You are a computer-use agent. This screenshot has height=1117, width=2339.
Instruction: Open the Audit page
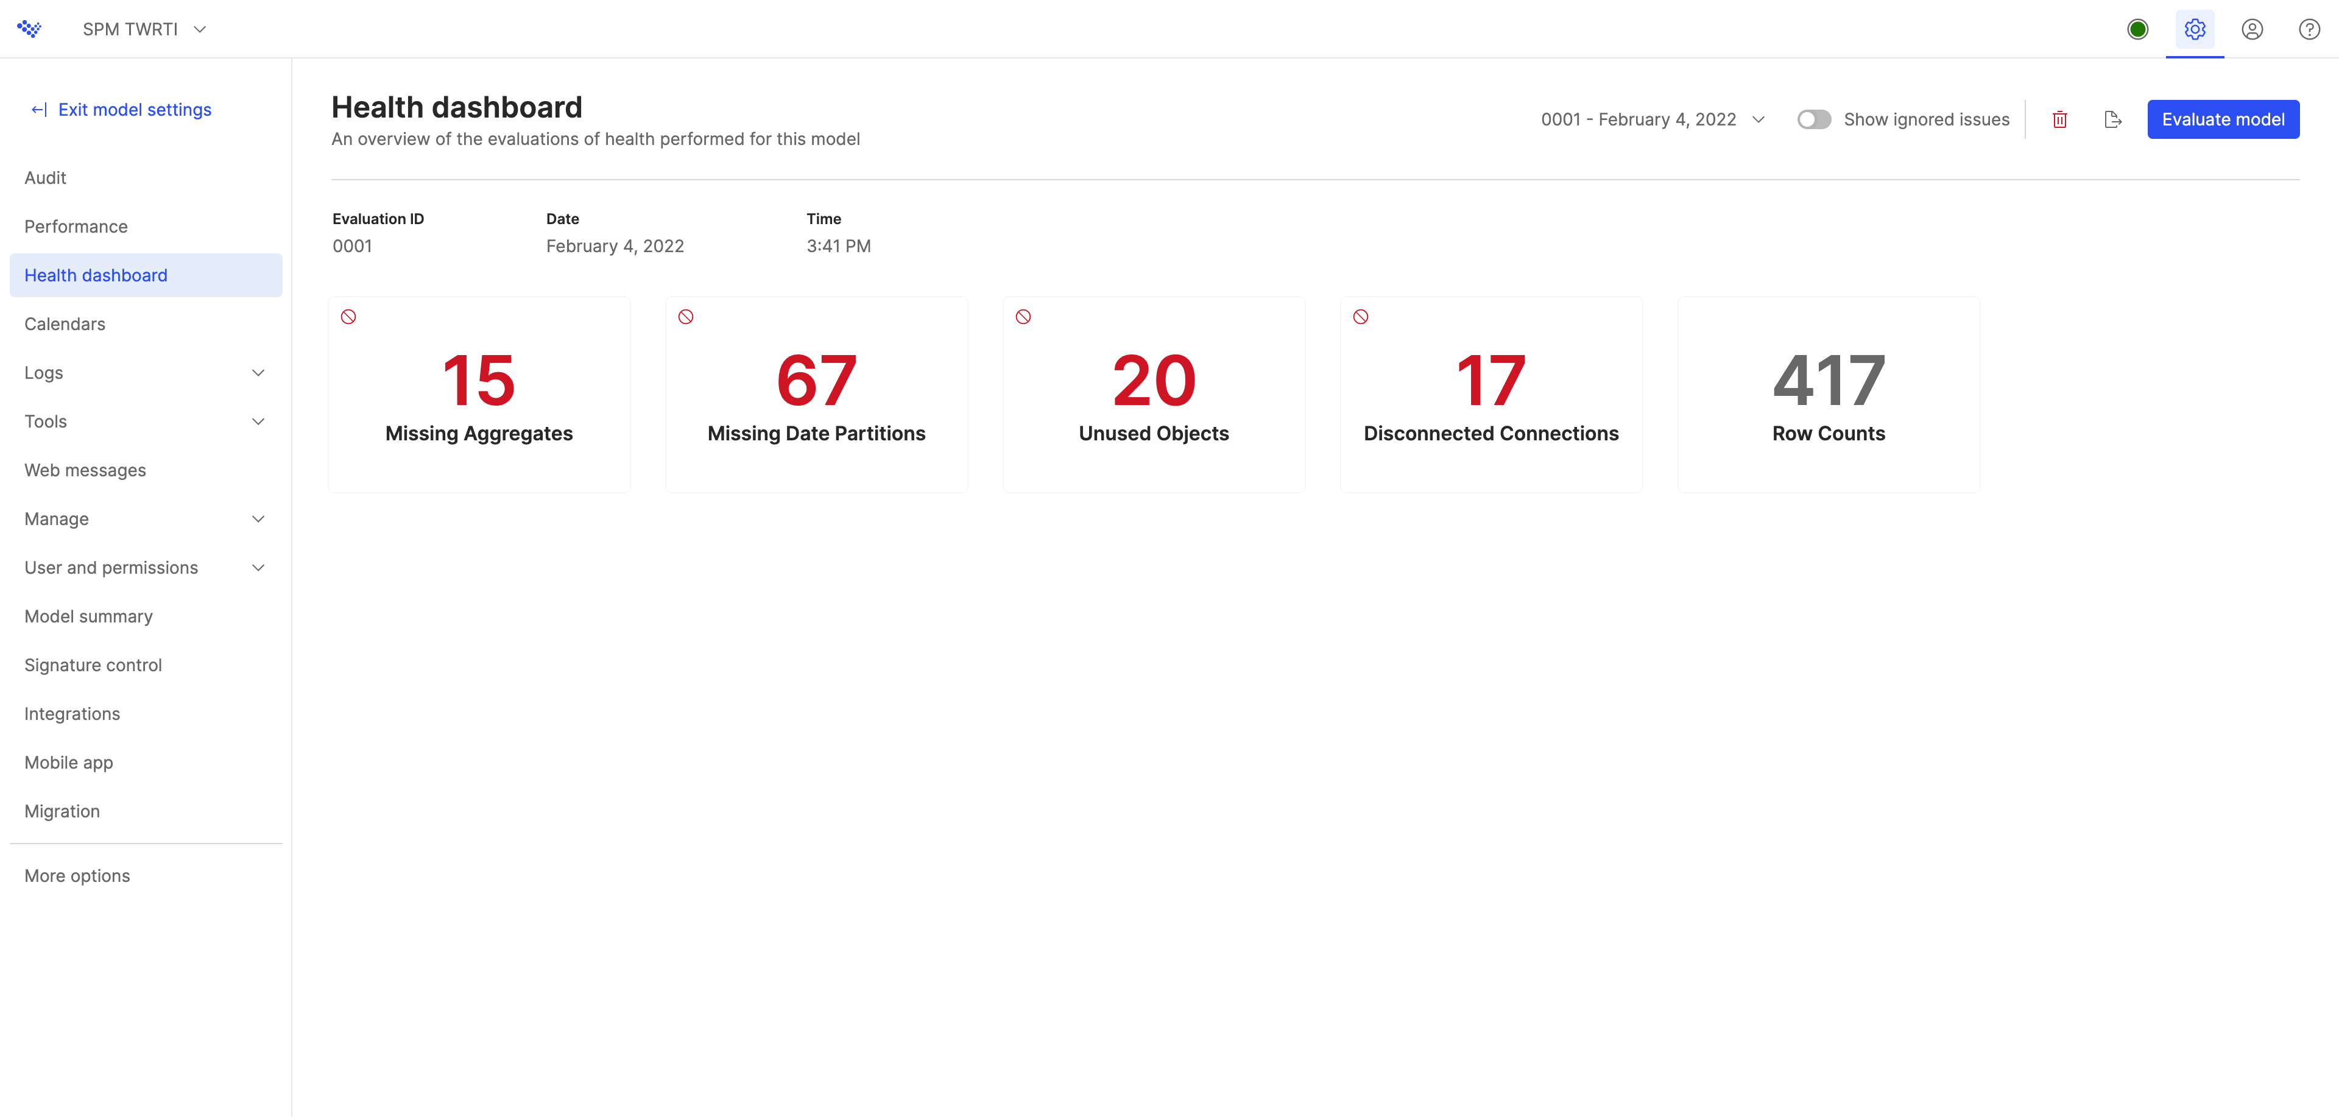point(46,177)
